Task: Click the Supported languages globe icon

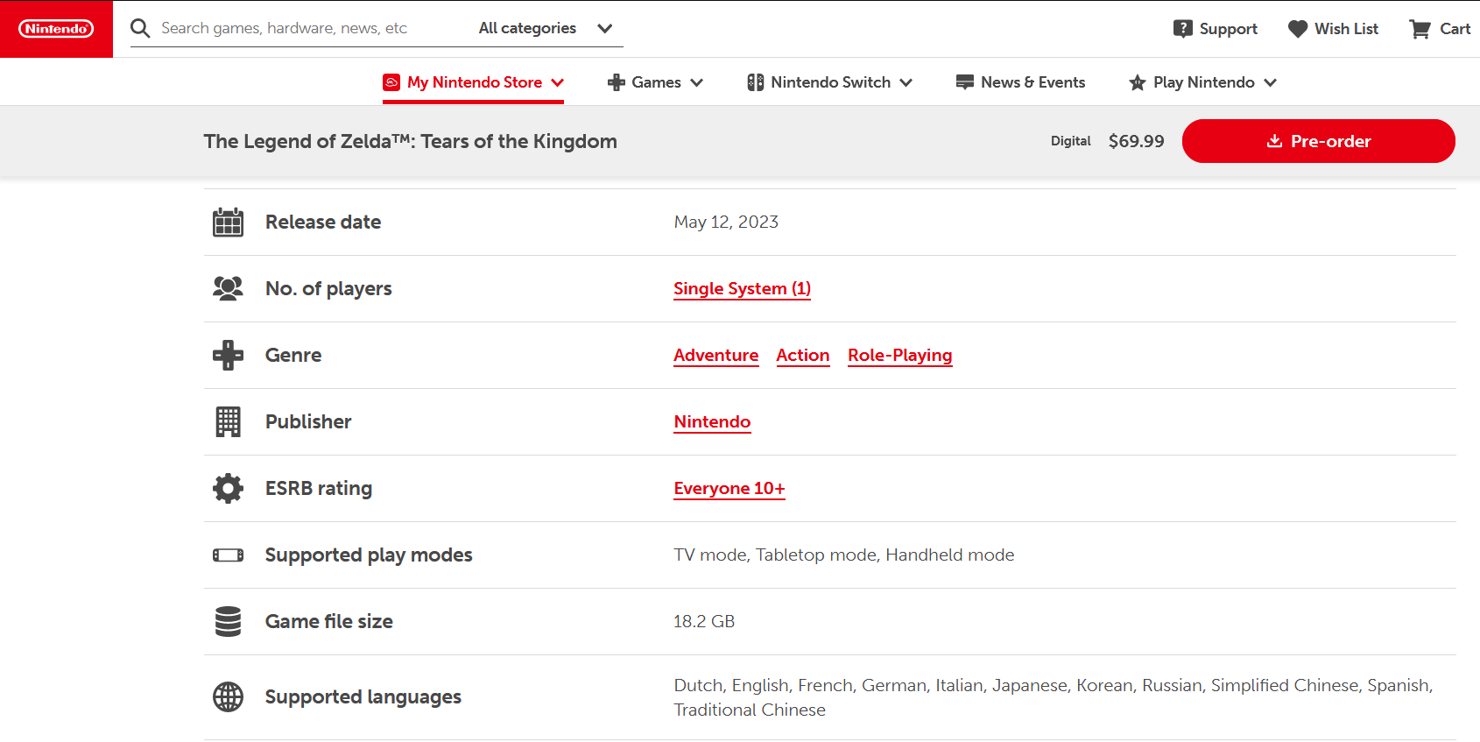Action: [x=228, y=696]
